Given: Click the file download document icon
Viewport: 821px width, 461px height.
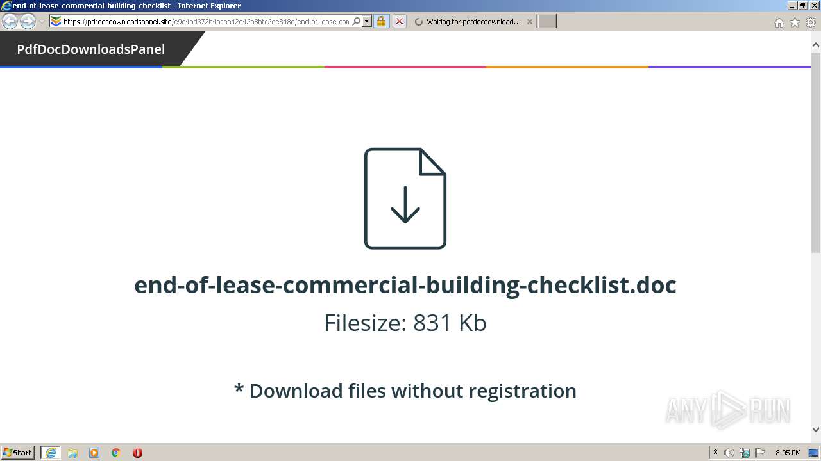Looking at the screenshot, I should tap(405, 198).
